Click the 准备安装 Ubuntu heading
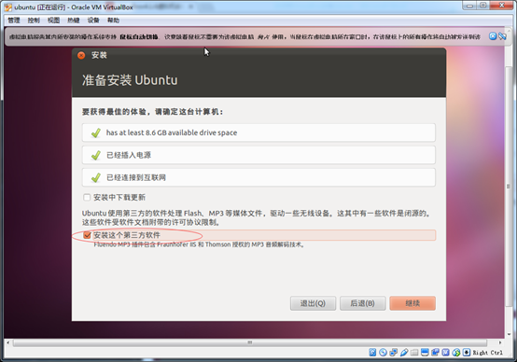 pos(130,80)
